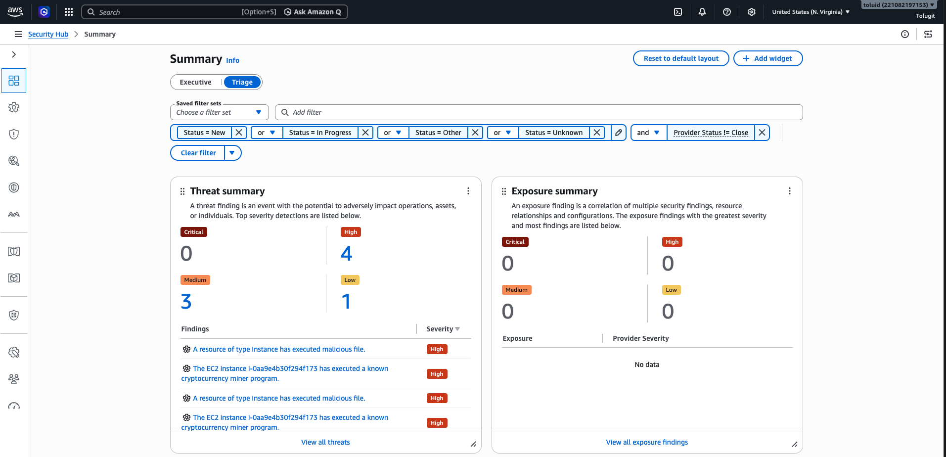Remove the Status = Unknown filter token
The width and height of the screenshot is (946, 457).
point(597,133)
